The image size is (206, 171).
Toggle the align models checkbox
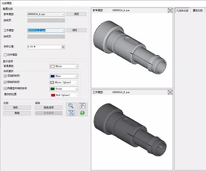click(5, 55)
